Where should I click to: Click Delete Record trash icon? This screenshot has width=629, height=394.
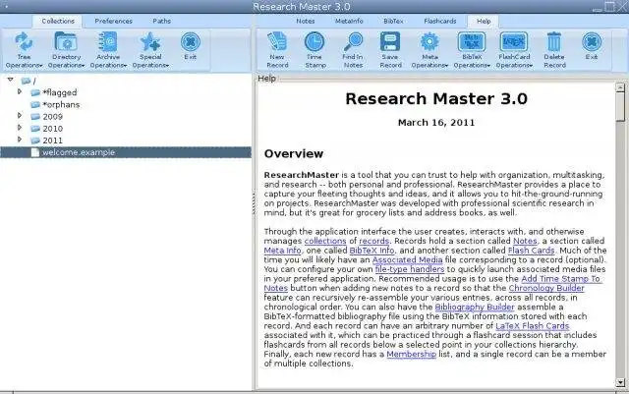pos(554,41)
